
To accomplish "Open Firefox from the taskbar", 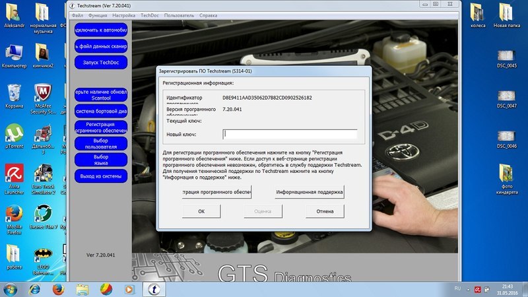I will (59, 288).
